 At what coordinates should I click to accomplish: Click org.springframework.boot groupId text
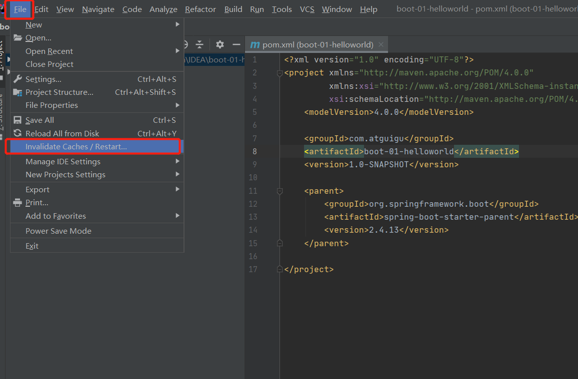(429, 204)
